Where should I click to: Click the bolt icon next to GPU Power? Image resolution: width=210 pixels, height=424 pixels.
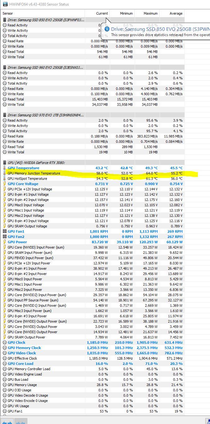[5, 242]
